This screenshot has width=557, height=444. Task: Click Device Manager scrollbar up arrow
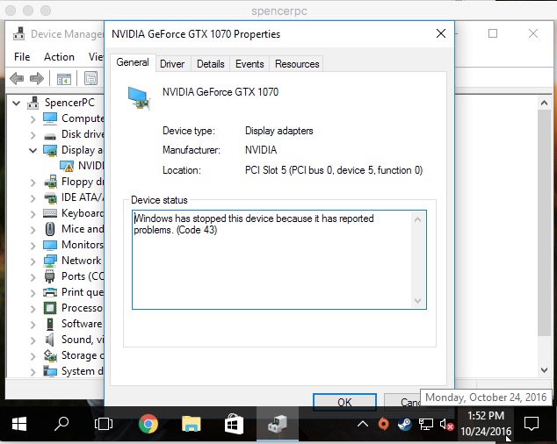pos(544,103)
